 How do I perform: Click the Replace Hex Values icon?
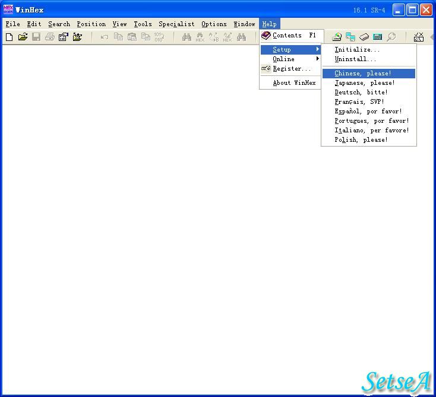228,37
